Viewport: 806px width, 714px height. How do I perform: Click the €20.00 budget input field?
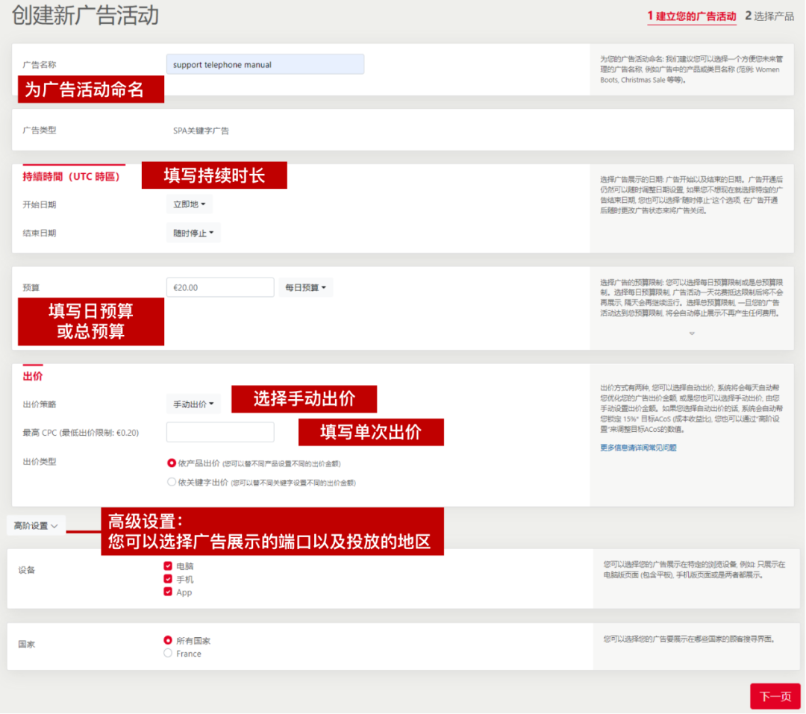point(219,287)
